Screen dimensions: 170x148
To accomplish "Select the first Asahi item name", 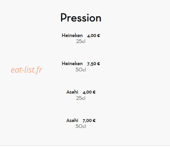I will [72, 92].
